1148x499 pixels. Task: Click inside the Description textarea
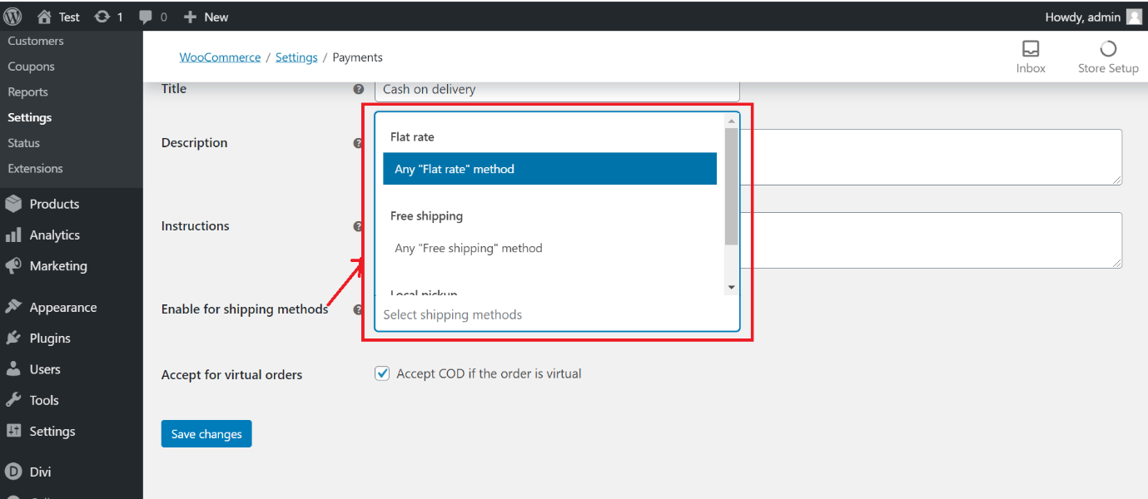pos(931,157)
